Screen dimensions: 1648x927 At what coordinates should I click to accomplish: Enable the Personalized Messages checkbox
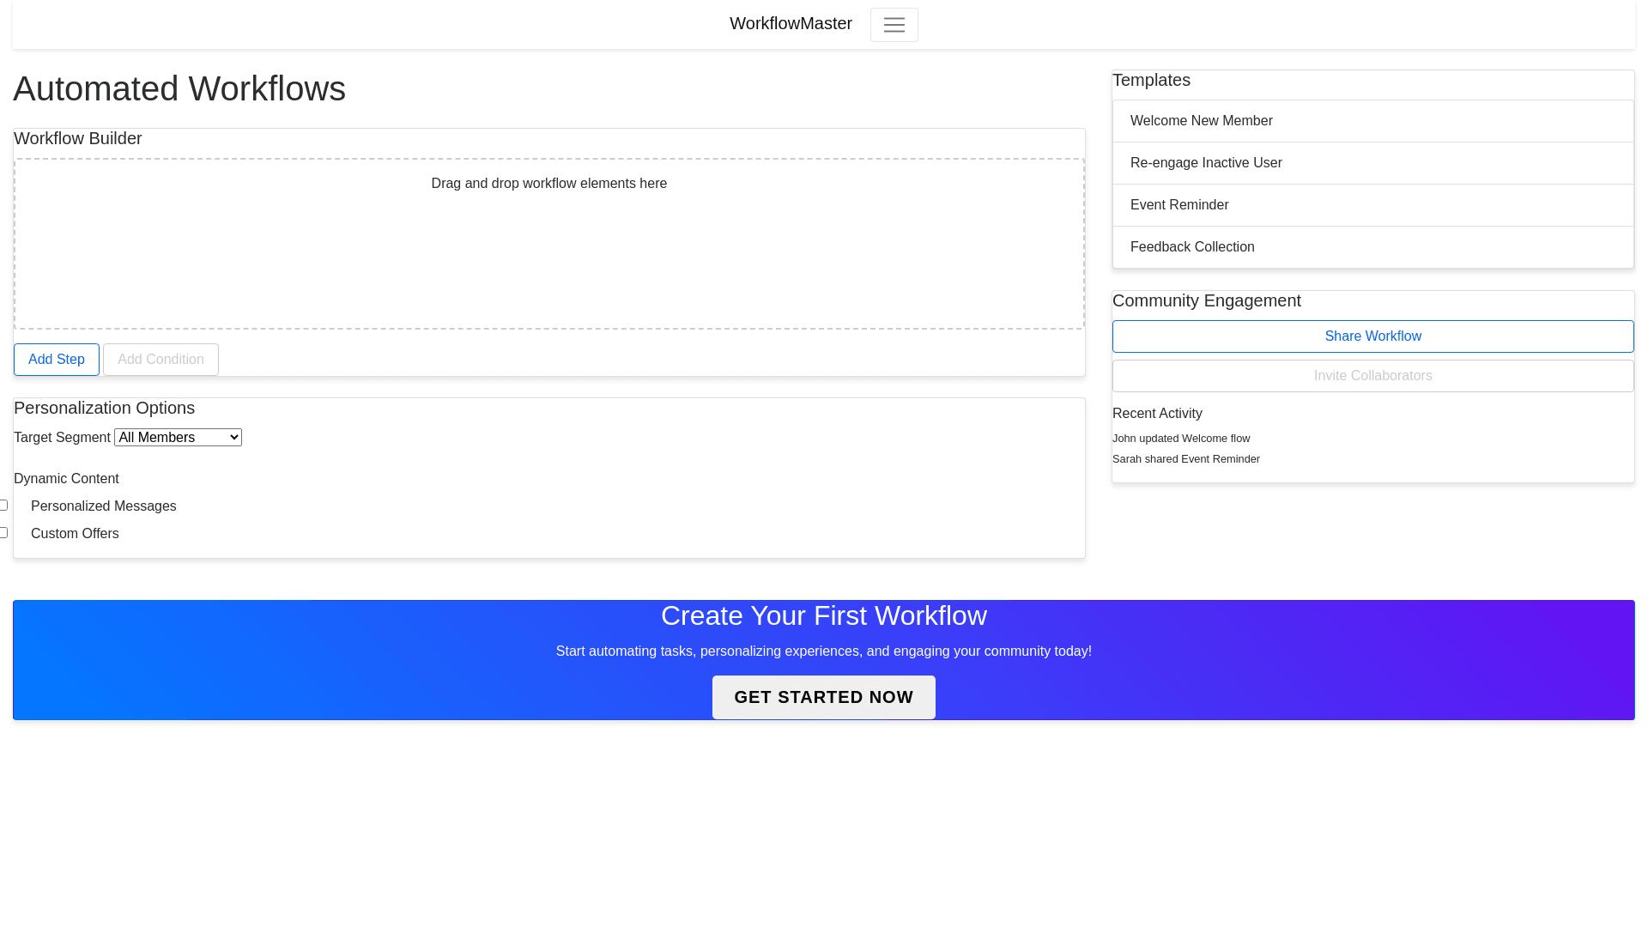[3, 506]
